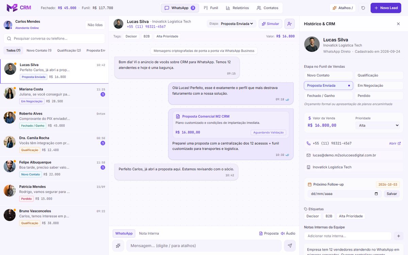
Task: Close the Histórico & CRM panel
Action: pyautogui.click(x=398, y=24)
